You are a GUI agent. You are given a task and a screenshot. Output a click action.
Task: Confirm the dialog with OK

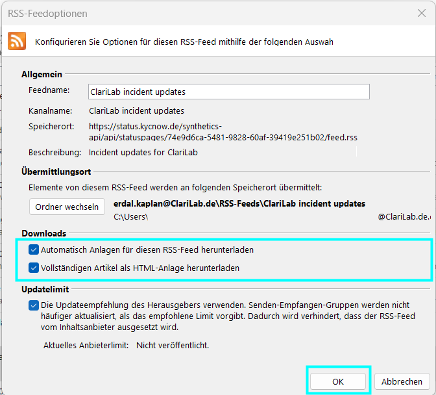pos(338,381)
